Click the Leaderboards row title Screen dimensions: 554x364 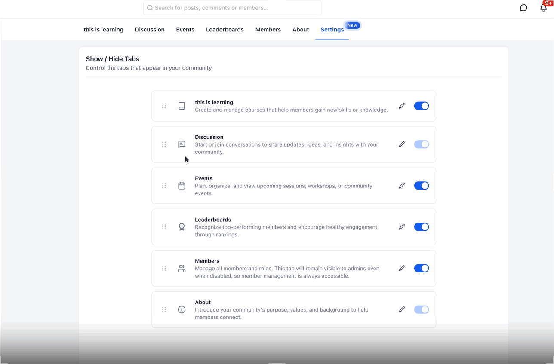coord(213,220)
